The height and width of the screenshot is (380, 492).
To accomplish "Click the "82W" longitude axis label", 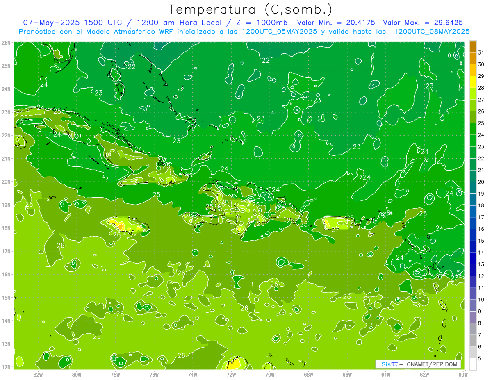I will click(x=38, y=374).
